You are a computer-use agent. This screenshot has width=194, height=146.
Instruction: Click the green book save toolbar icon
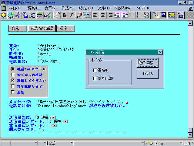(x=11, y=15)
